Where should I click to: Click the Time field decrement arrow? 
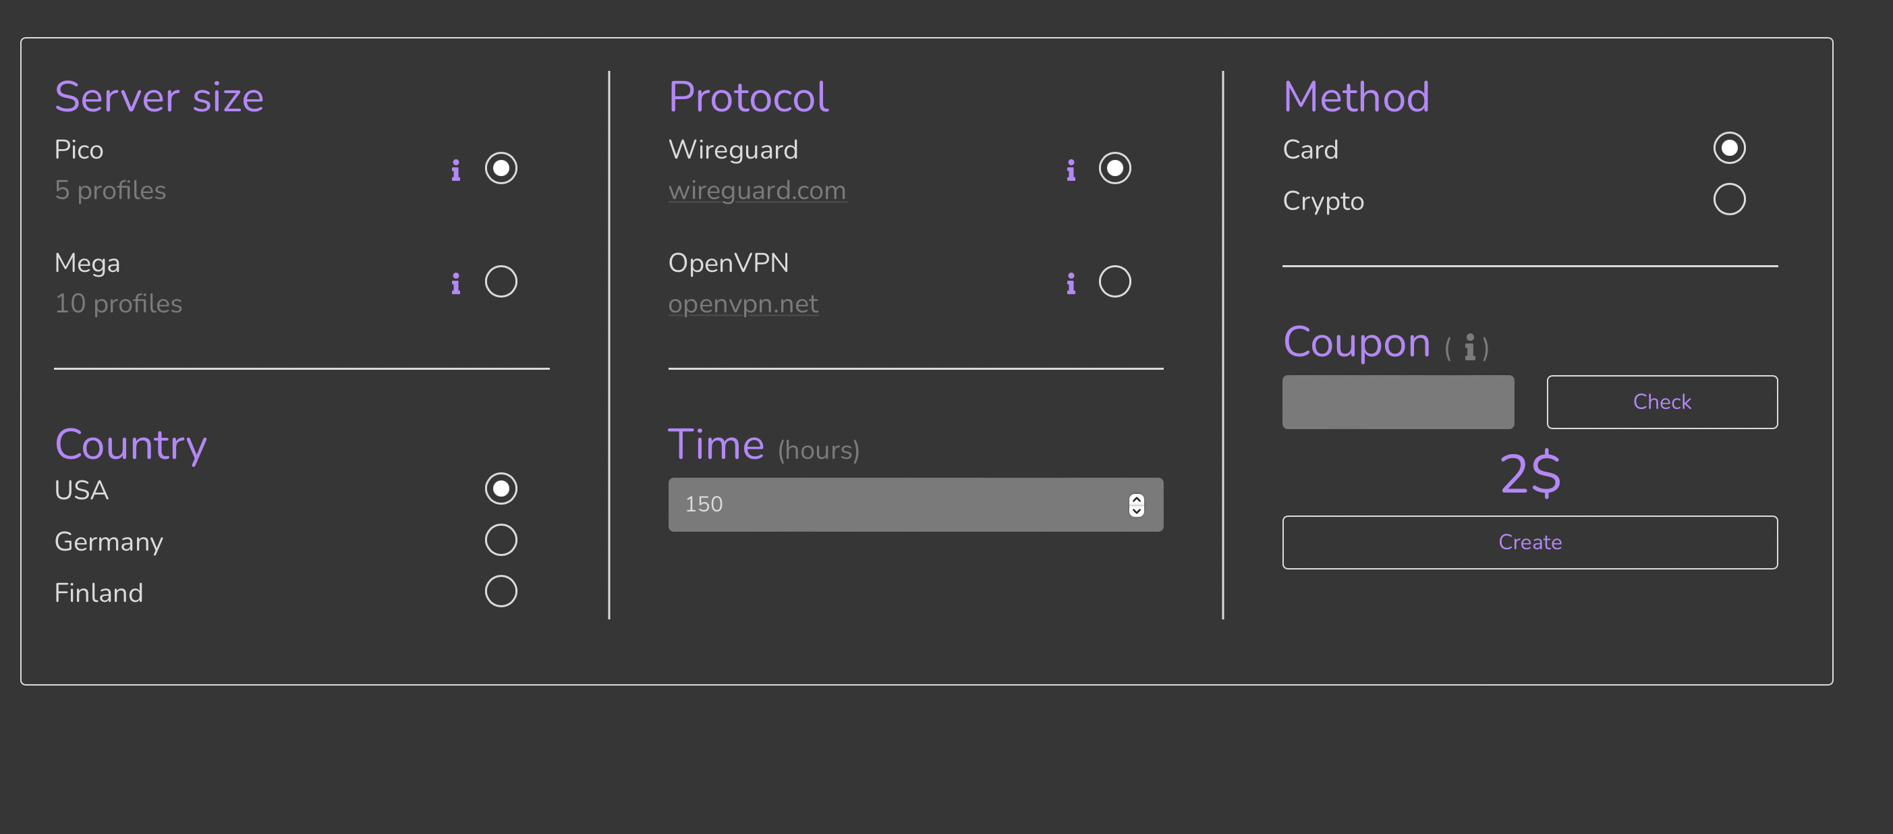[1137, 511]
